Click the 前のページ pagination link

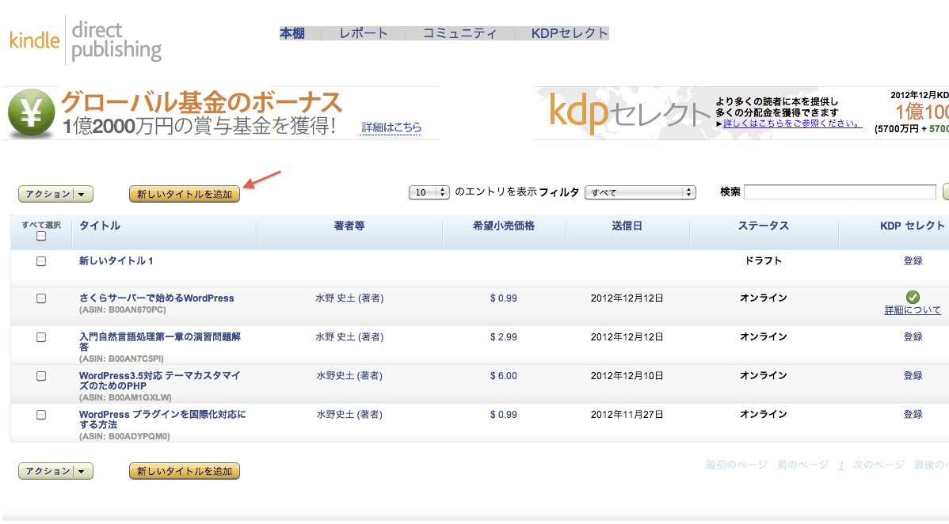point(802,465)
